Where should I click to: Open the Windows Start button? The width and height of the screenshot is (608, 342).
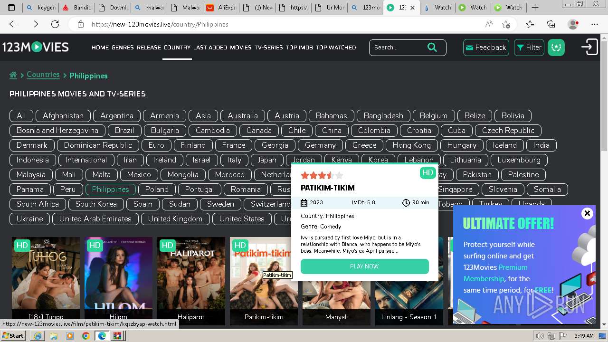coord(13,336)
